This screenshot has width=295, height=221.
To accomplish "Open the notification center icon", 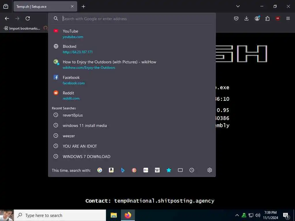I will [x=286, y=216].
